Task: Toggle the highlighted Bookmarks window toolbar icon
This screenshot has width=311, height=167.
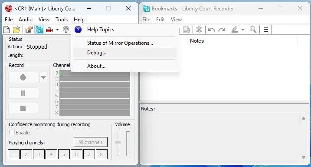Action: 39,30
